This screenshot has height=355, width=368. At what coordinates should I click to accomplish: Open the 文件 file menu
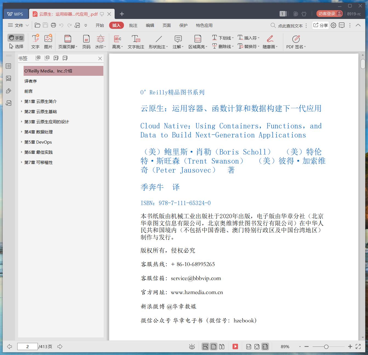point(18,25)
